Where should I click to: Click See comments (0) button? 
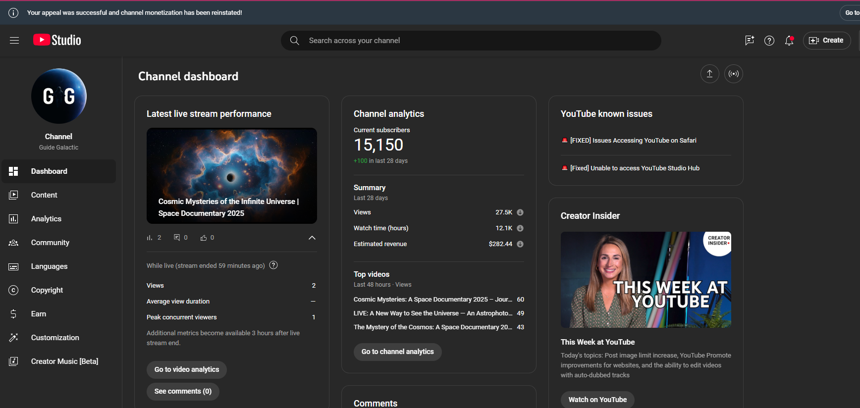pos(183,392)
